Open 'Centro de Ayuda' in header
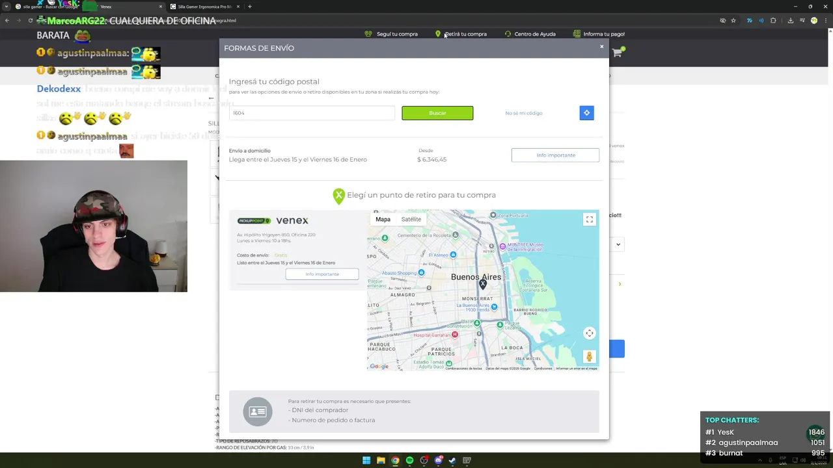833x468 pixels. 530,34
